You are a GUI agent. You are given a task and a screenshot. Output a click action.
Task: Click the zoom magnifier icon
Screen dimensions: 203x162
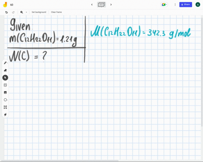pyautogui.click(x=22, y=12)
